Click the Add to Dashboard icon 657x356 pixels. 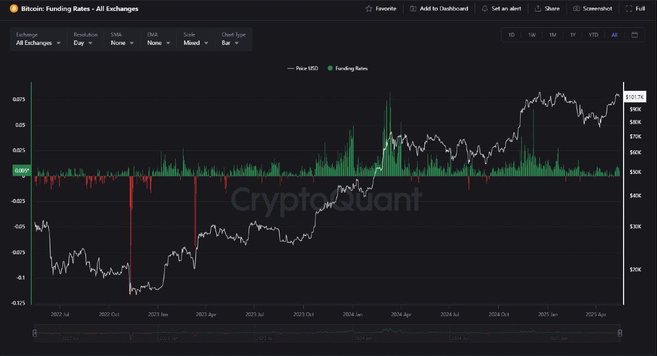pos(413,9)
